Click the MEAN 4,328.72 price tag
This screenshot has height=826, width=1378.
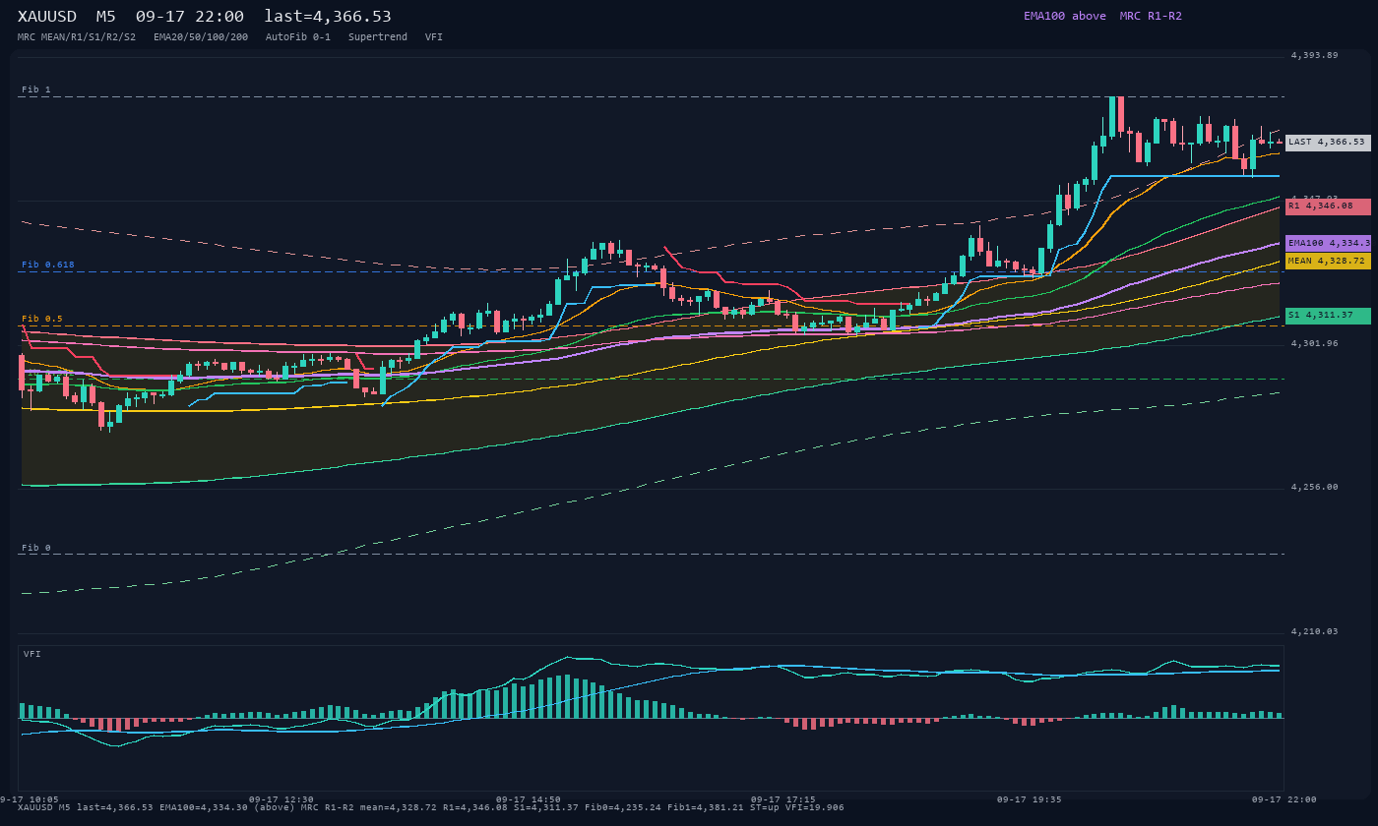tap(1328, 262)
